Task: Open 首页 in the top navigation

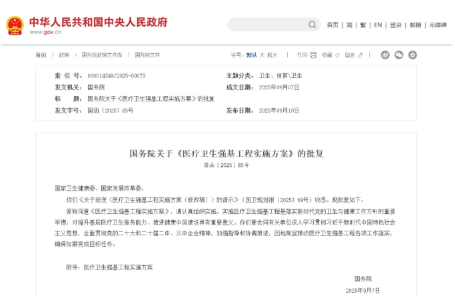Action: [332, 25]
